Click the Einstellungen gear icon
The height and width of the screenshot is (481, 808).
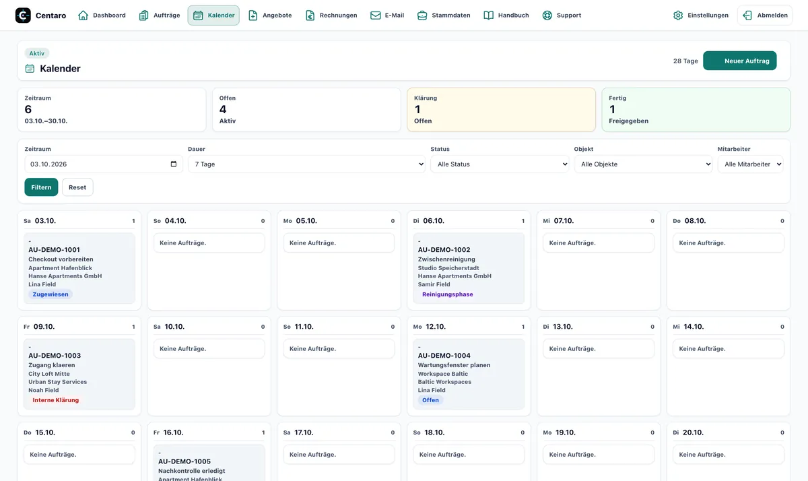point(678,15)
